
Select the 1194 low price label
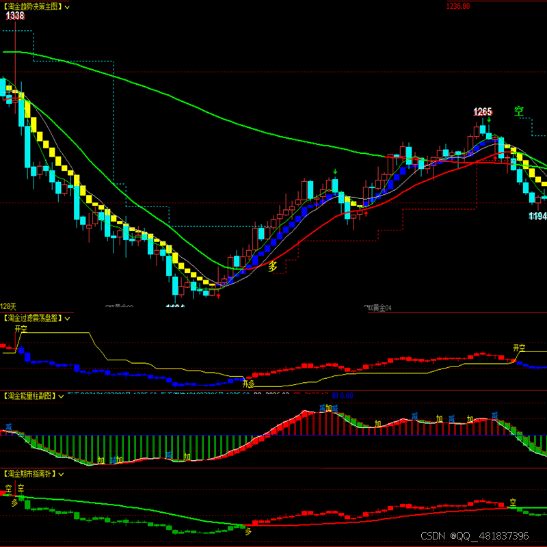(537, 216)
